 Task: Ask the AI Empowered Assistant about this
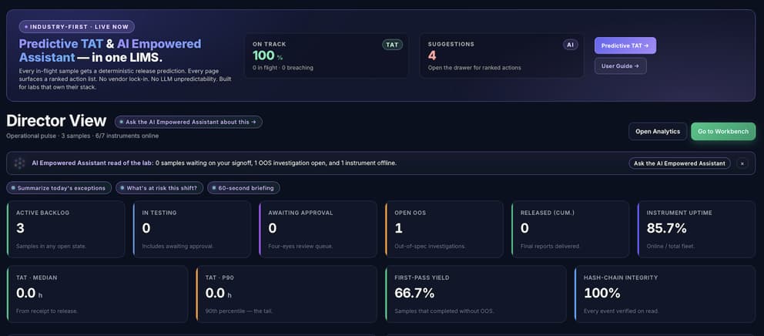click(x=189, y=122)
